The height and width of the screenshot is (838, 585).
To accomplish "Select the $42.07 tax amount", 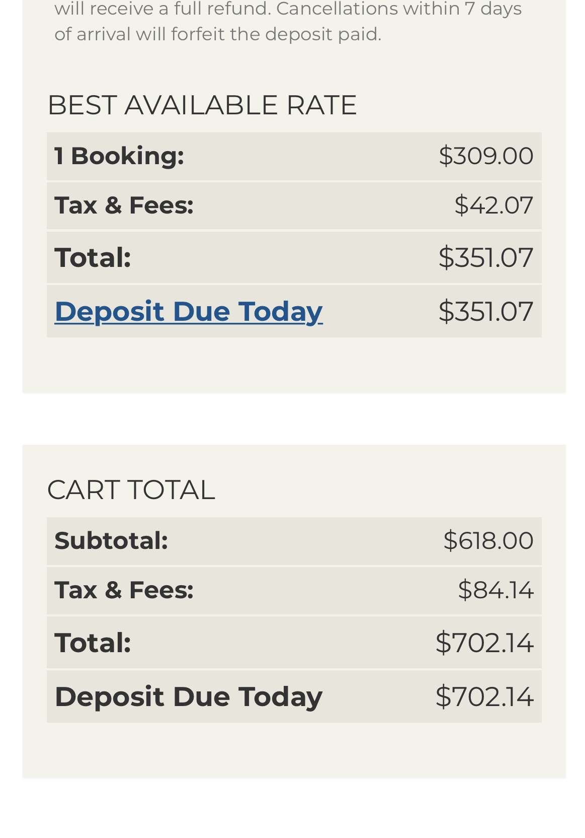I will [x=494, y=205].
